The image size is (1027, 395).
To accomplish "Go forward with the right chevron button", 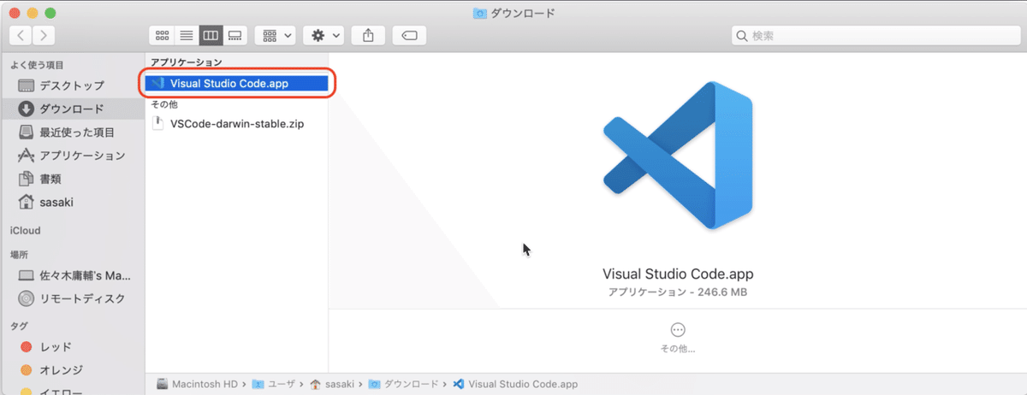I will [x=44, y=35].
